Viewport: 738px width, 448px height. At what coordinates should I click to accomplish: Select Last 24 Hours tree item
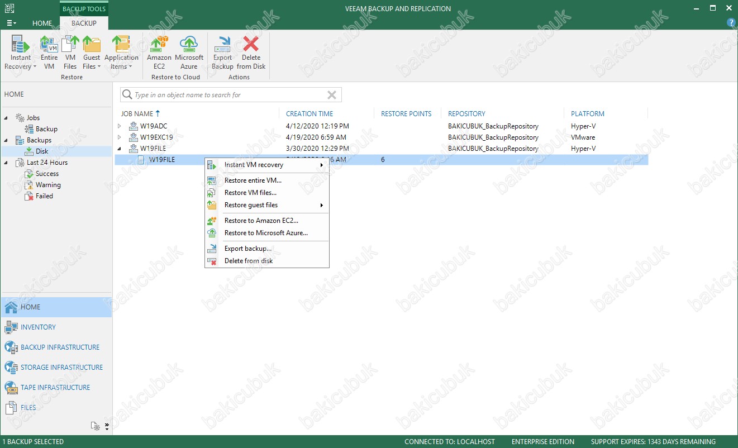coord(47,163)
